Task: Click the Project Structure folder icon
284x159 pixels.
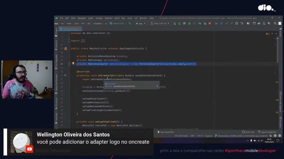Action: (x=248, y=23)
